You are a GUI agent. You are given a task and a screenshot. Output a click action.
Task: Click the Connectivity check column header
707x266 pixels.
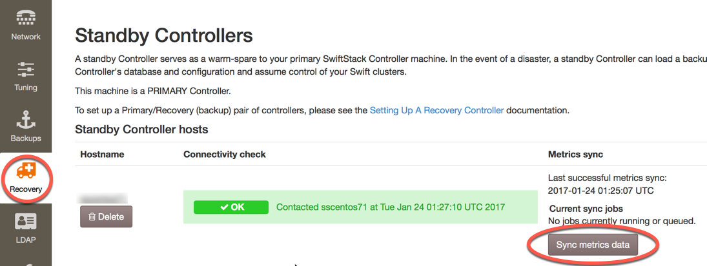pyautogui.click(x=225, y=155)
